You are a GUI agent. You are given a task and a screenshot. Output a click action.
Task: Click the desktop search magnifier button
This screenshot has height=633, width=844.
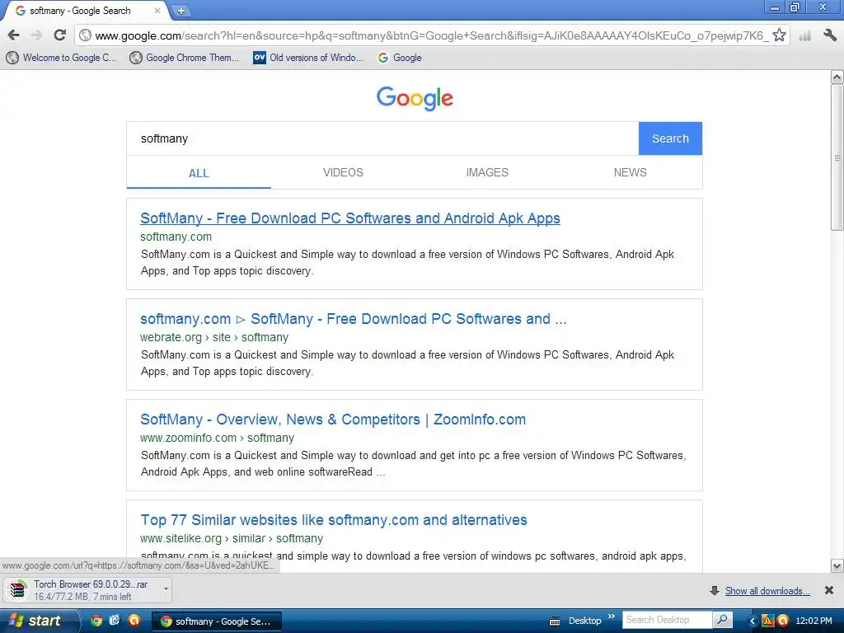pos(722,620)
